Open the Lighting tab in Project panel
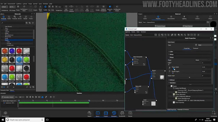218x122 pixels. [x=184, y=17]
